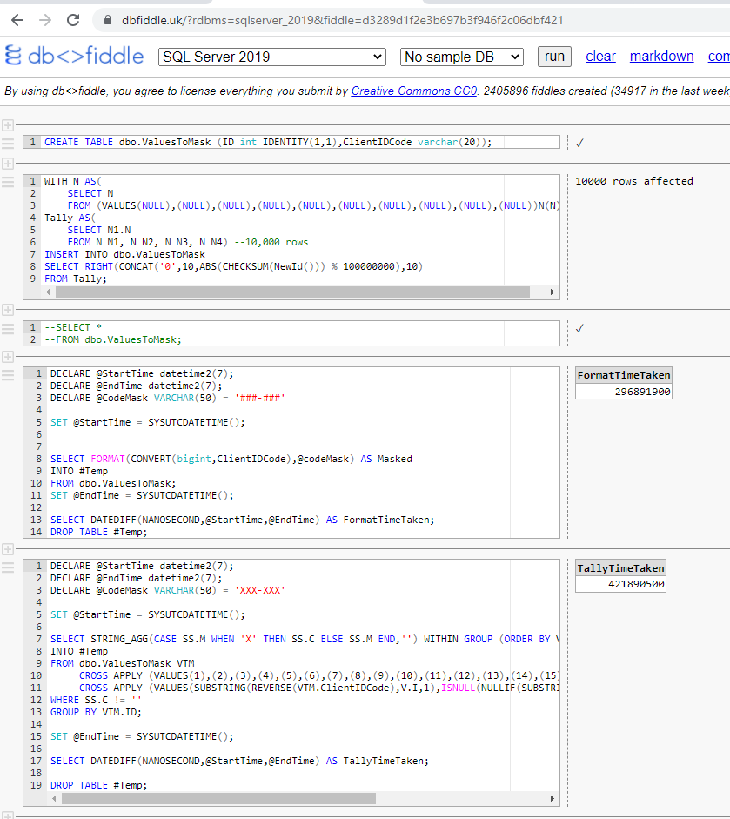Screen dimensions: 730x819
Task: Click the browser address bar URL
Action: coord(343,20)
